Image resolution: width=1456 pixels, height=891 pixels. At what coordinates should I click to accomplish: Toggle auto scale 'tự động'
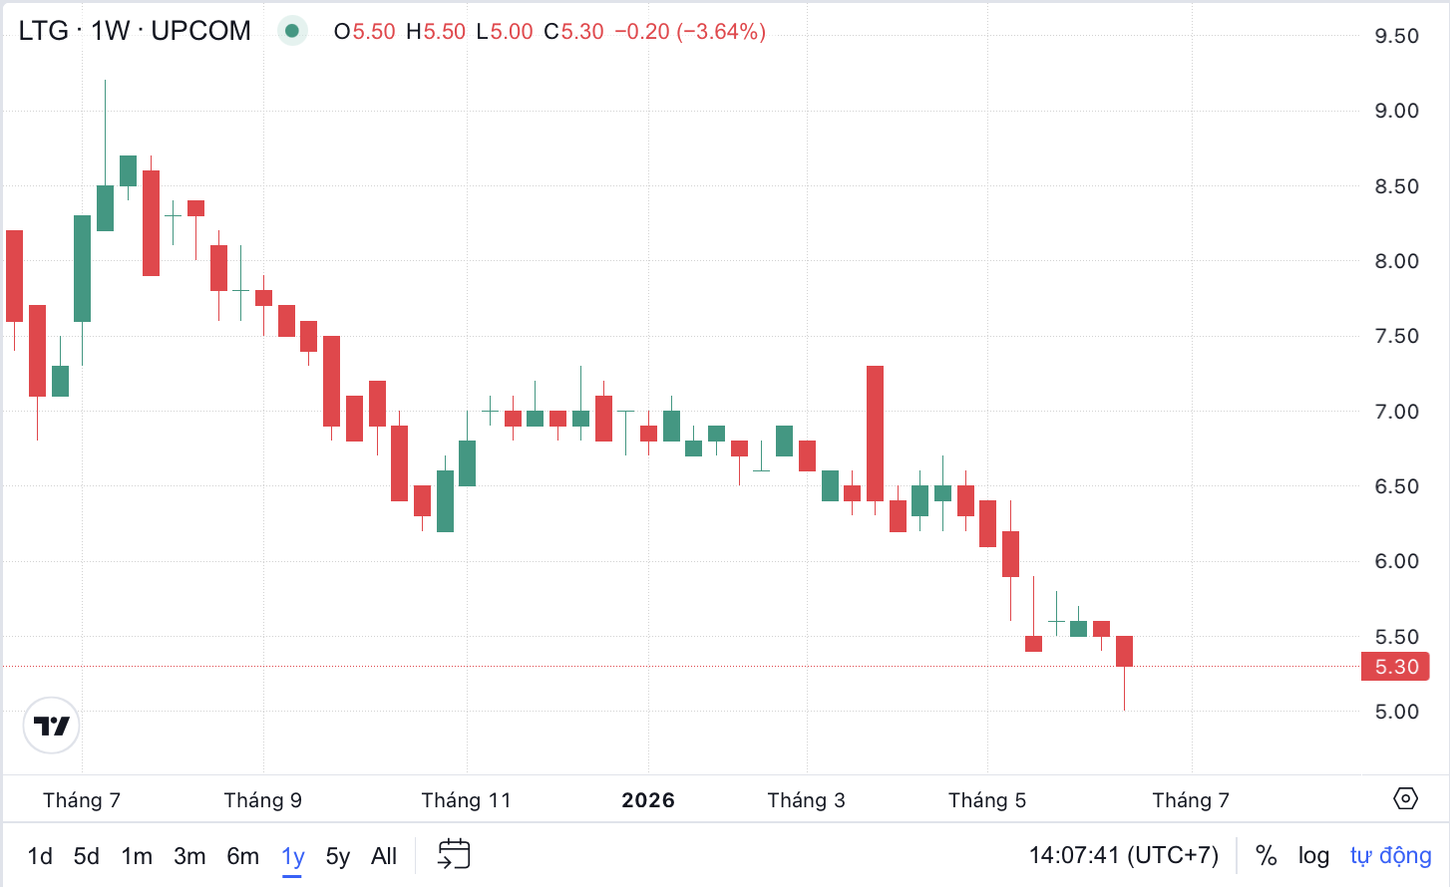tap(1390, 855)
